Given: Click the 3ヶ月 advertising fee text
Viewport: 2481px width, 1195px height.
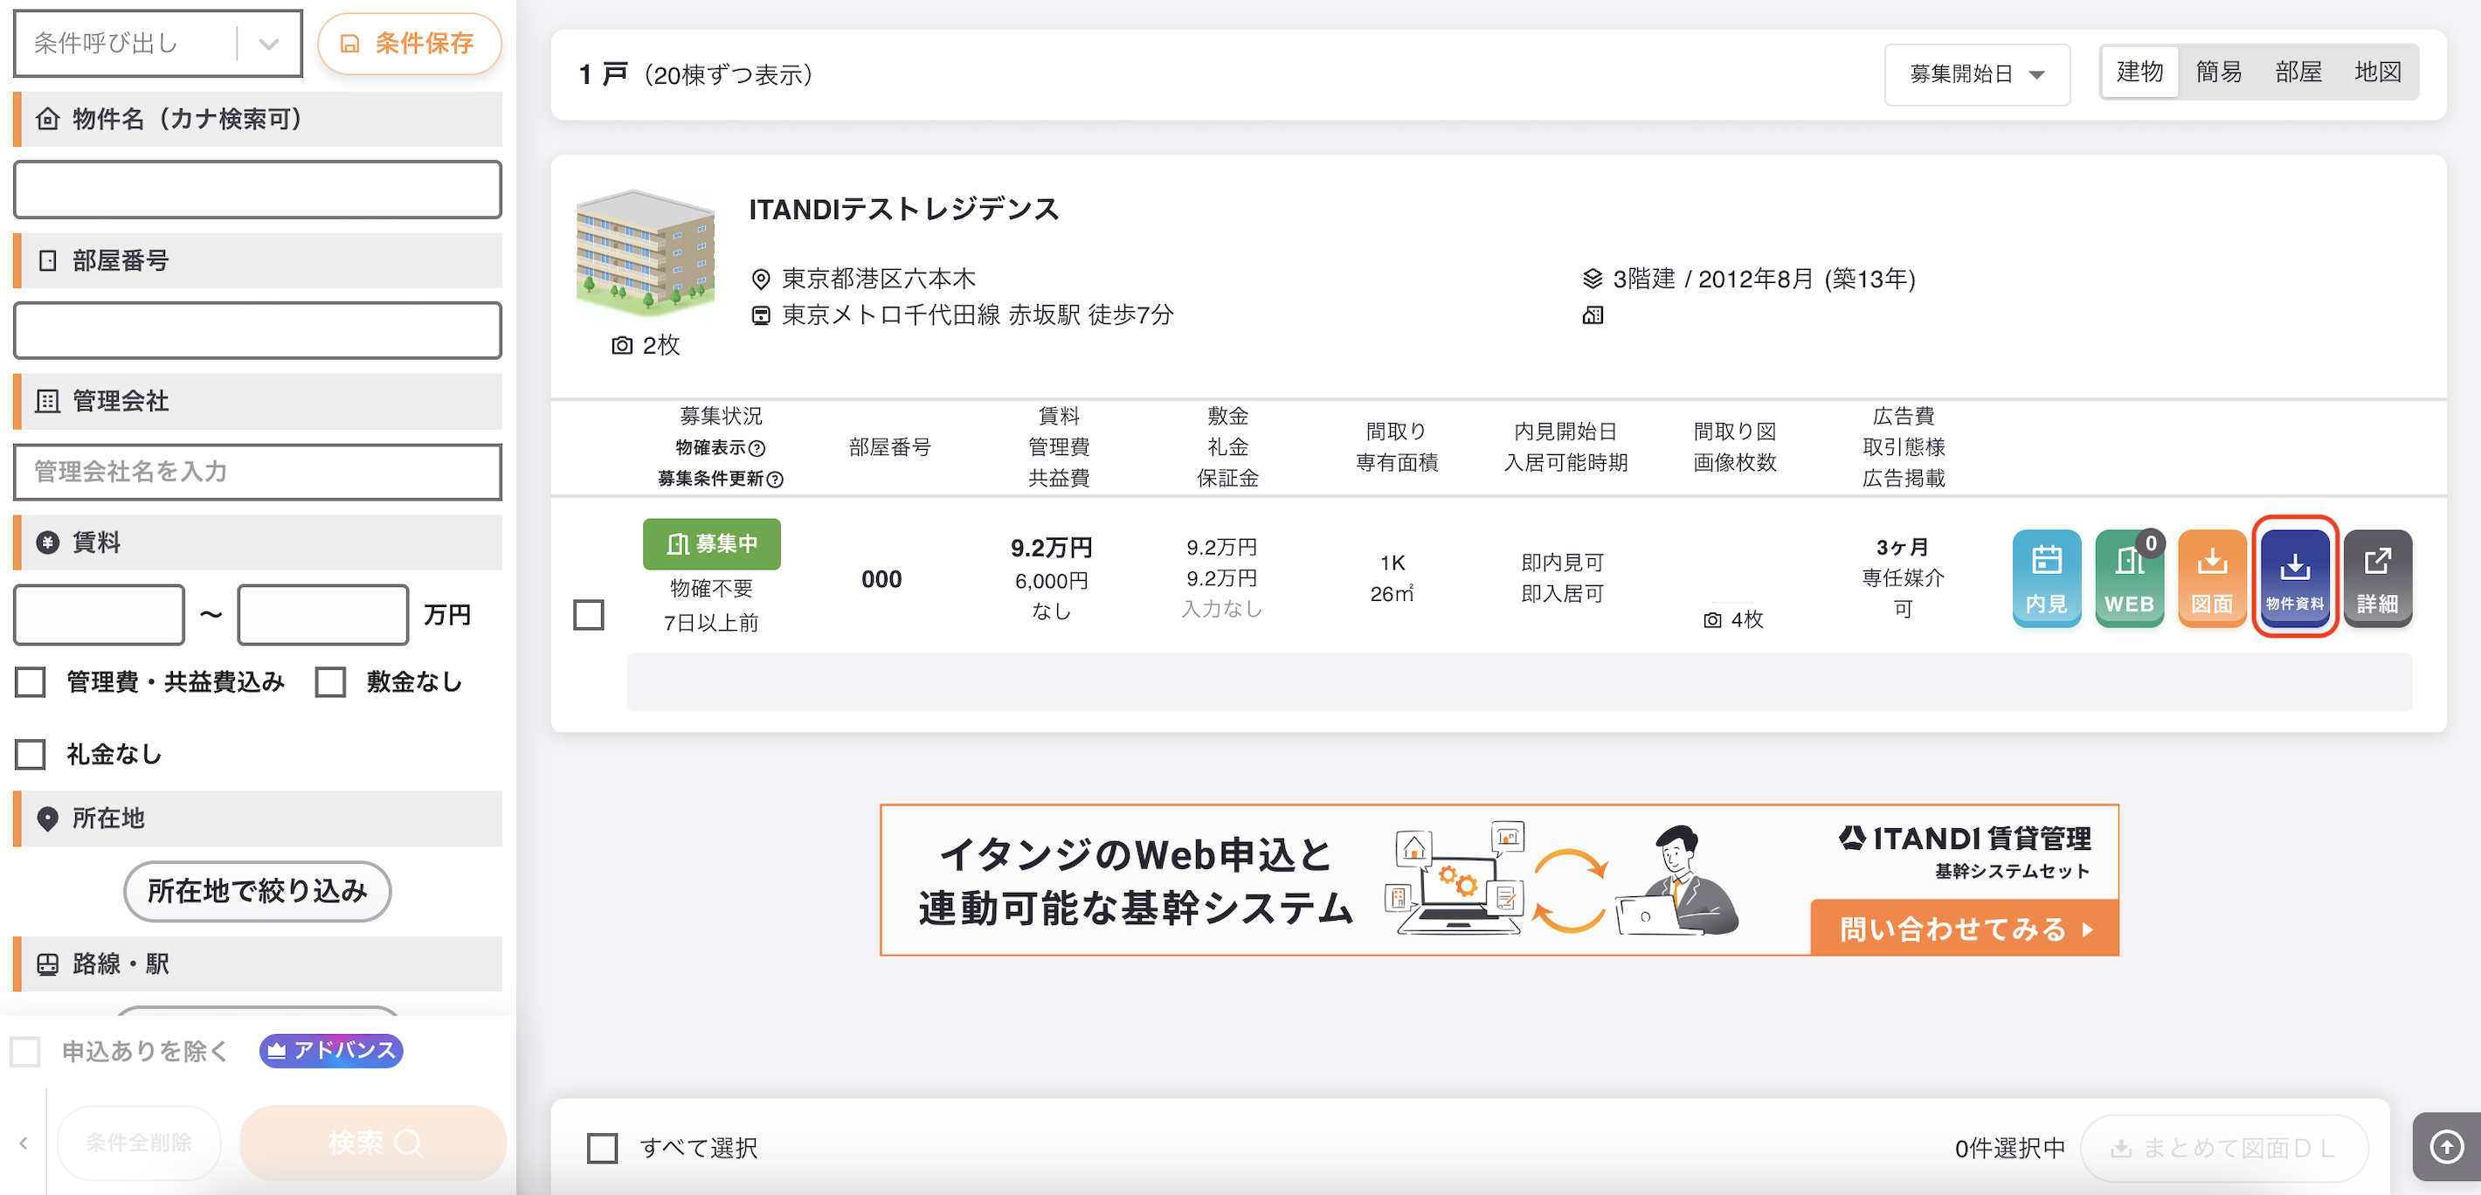Looking at the screenshot, I should [1902, 547].
